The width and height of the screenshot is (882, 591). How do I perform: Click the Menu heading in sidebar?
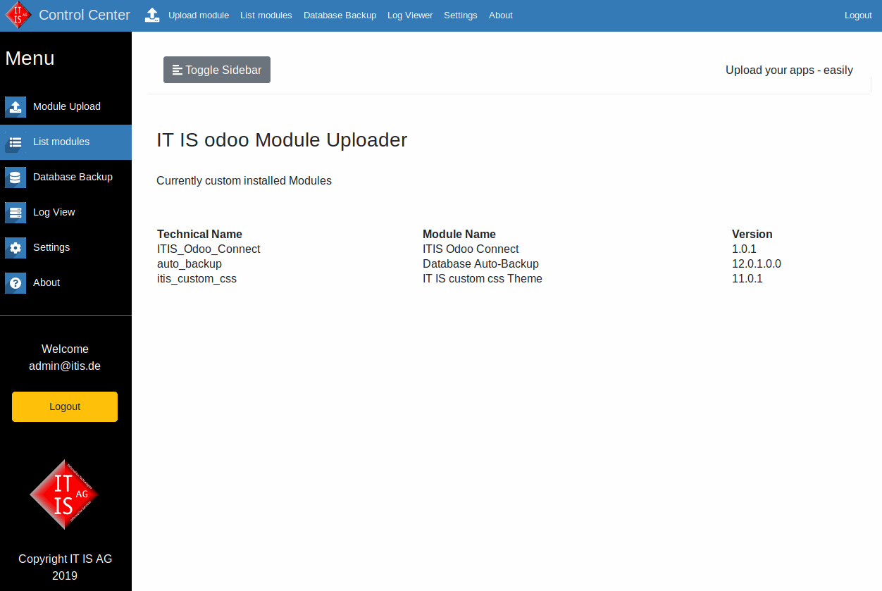[x=30, y=58]
